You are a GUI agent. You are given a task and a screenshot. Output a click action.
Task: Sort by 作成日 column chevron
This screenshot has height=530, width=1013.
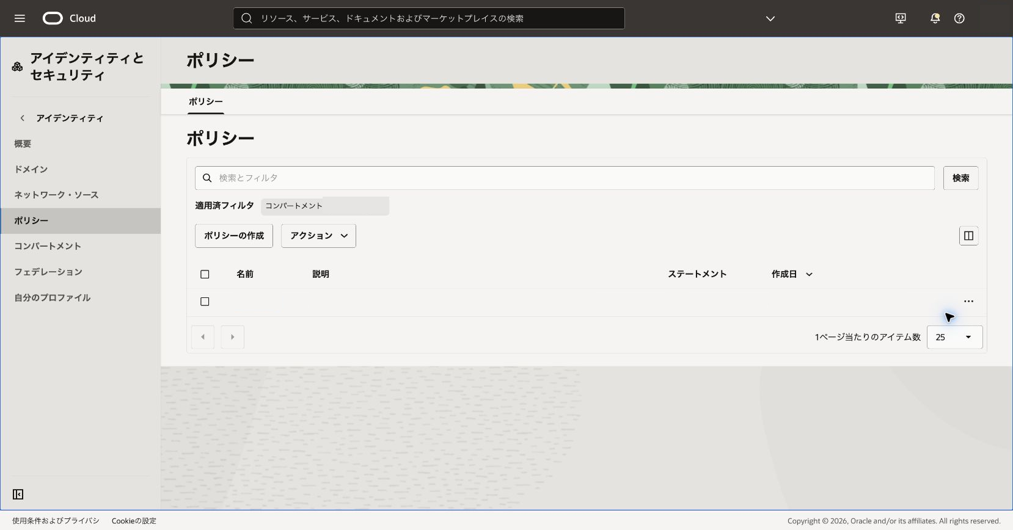(x=809, y=274)
